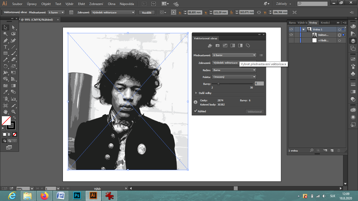
Task: Click the Vektorizovat button
Action: point(254,111)
